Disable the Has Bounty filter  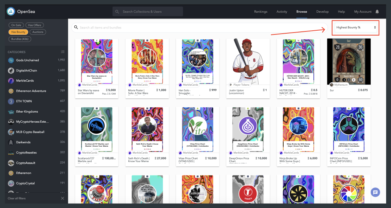pyautogui.click(x=18, y=32)
